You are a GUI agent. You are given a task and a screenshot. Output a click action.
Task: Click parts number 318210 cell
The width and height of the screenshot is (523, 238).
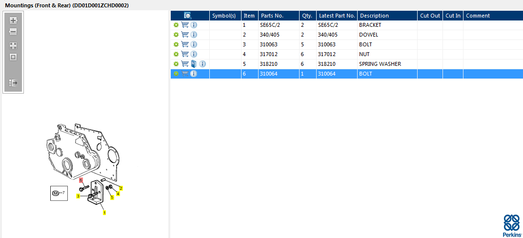(x=279, y=64)
